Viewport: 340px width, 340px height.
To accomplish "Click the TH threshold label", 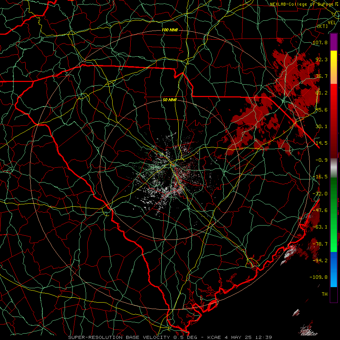I will point(325,294).
